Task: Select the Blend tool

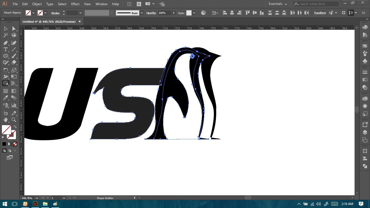Action: point(14,97)
